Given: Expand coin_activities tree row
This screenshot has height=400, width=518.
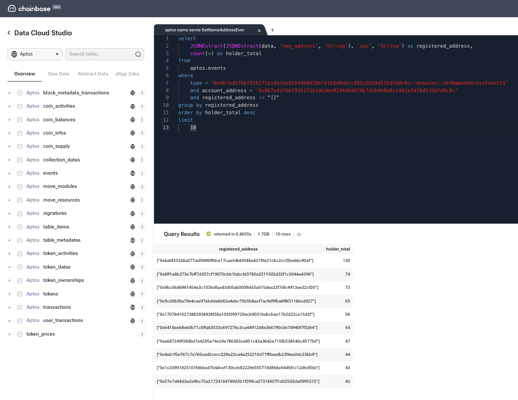Looking at the screenshot, I should tap(10, 106).
